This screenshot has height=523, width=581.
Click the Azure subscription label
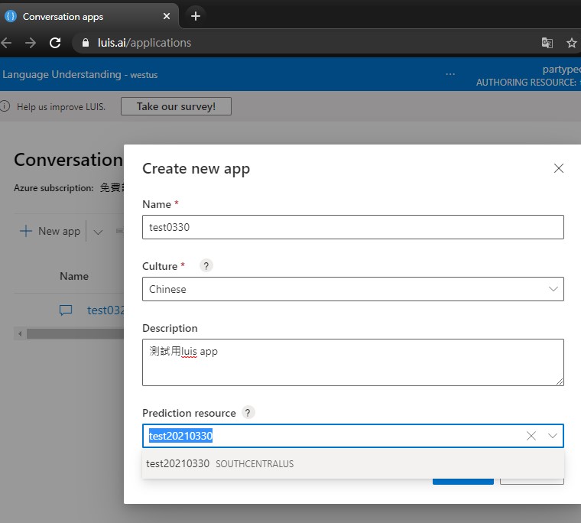[x=54, y=188]
